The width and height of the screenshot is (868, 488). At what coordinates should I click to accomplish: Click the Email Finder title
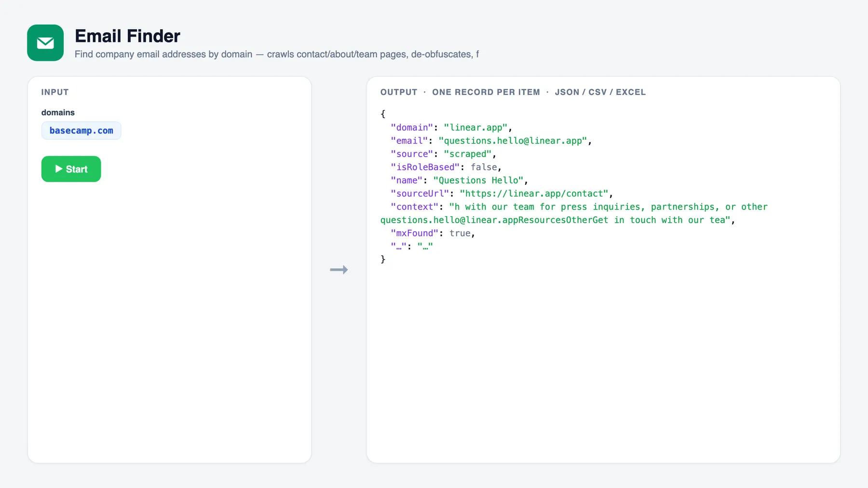click(127, 36)
